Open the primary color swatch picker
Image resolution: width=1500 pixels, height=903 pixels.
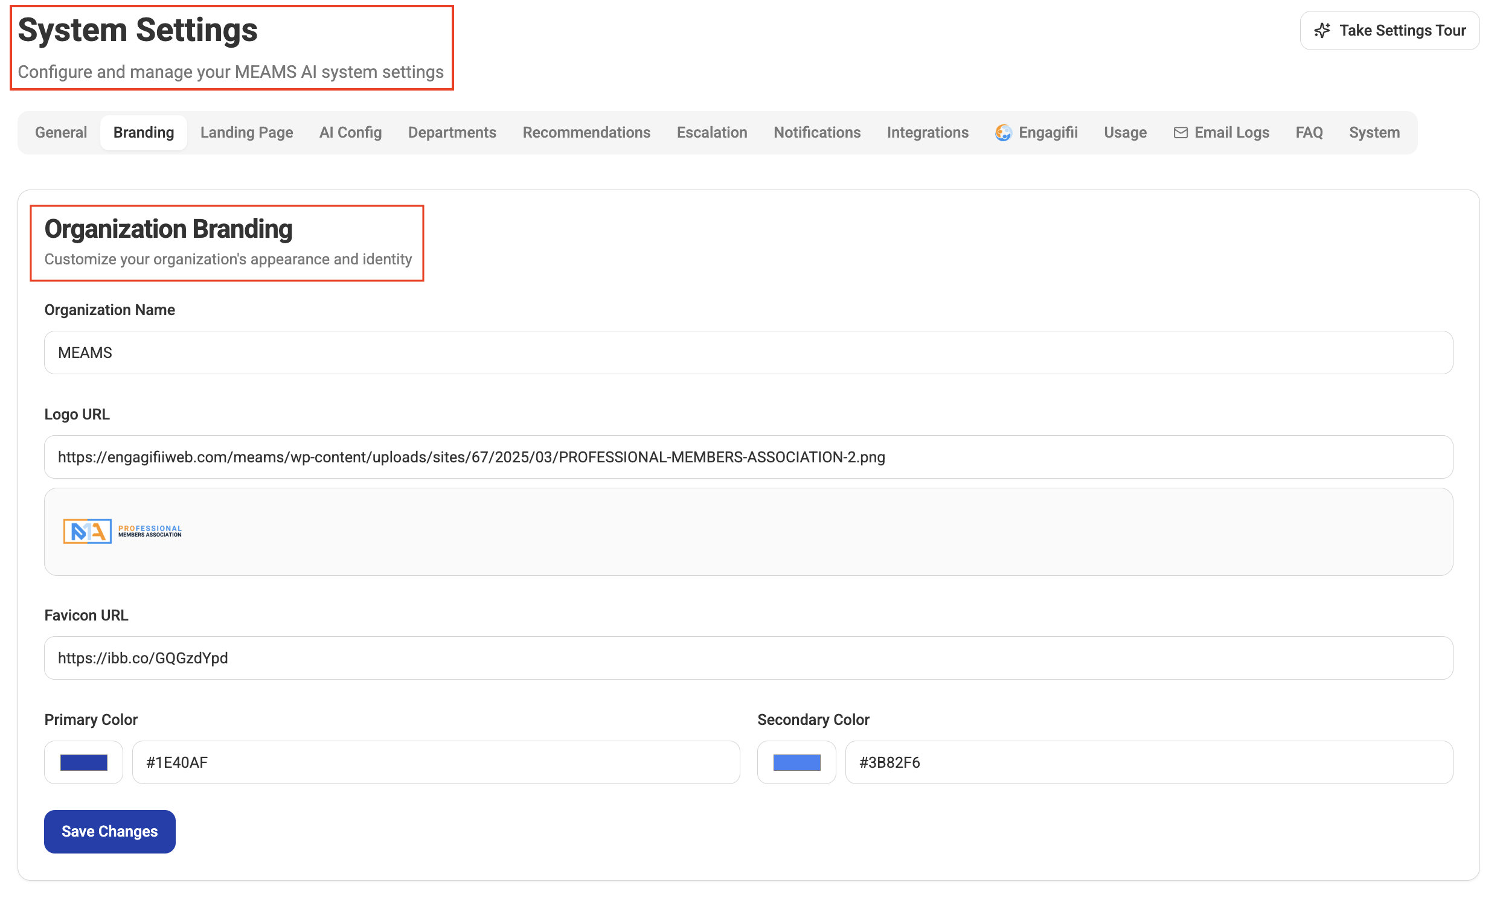(83, 762)
